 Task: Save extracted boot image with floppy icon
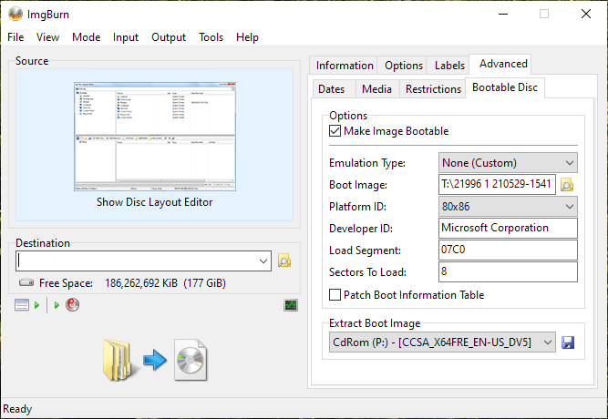tap(568, 342)
